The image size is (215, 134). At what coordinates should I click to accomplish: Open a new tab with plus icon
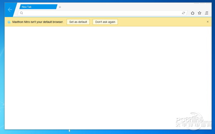click(60, 7)
